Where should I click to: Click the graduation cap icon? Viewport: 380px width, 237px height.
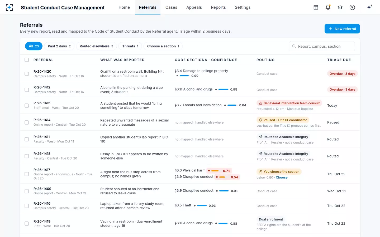[x=340, y=7]
